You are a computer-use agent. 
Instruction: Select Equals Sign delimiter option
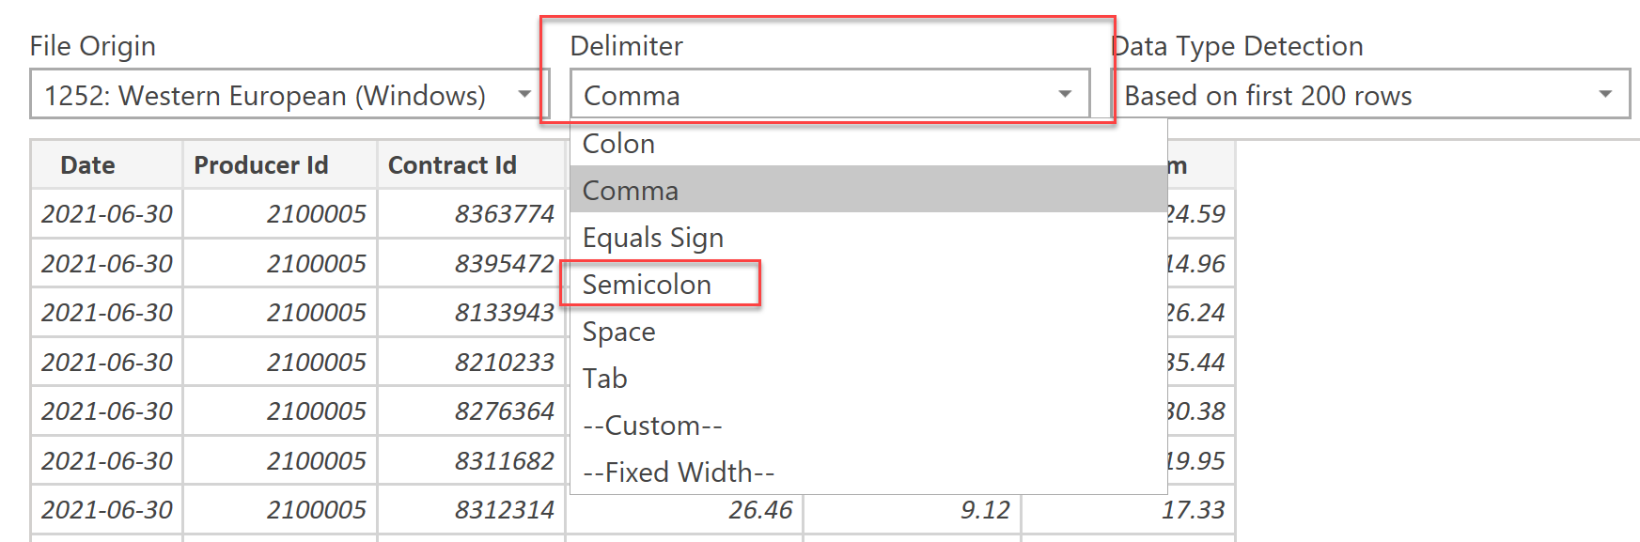click(x=652, y=237)
